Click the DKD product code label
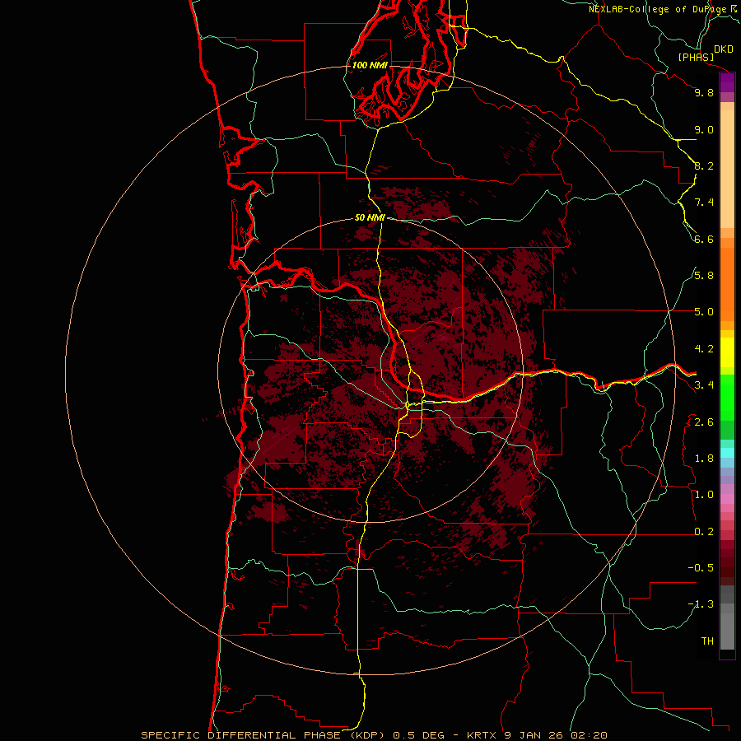Screen dimensions: 741x741 [x=724, y=49]
